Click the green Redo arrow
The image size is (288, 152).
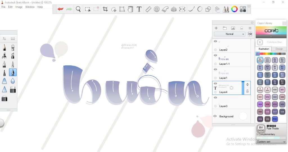pyautogui.click(x=69, y=9)
